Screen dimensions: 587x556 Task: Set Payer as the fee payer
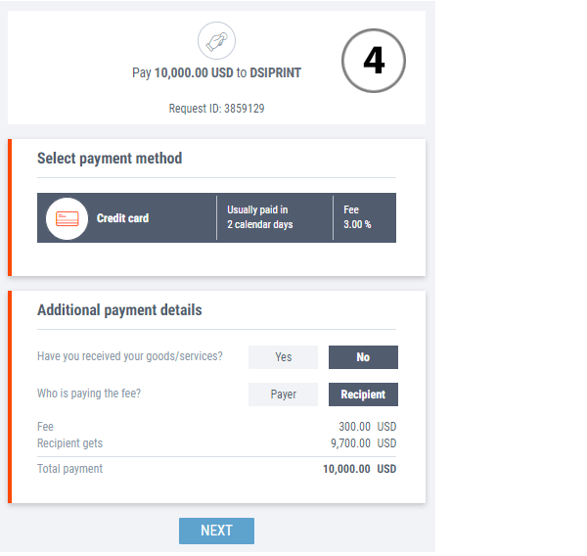pyautogui.click(x=283, y=394)
